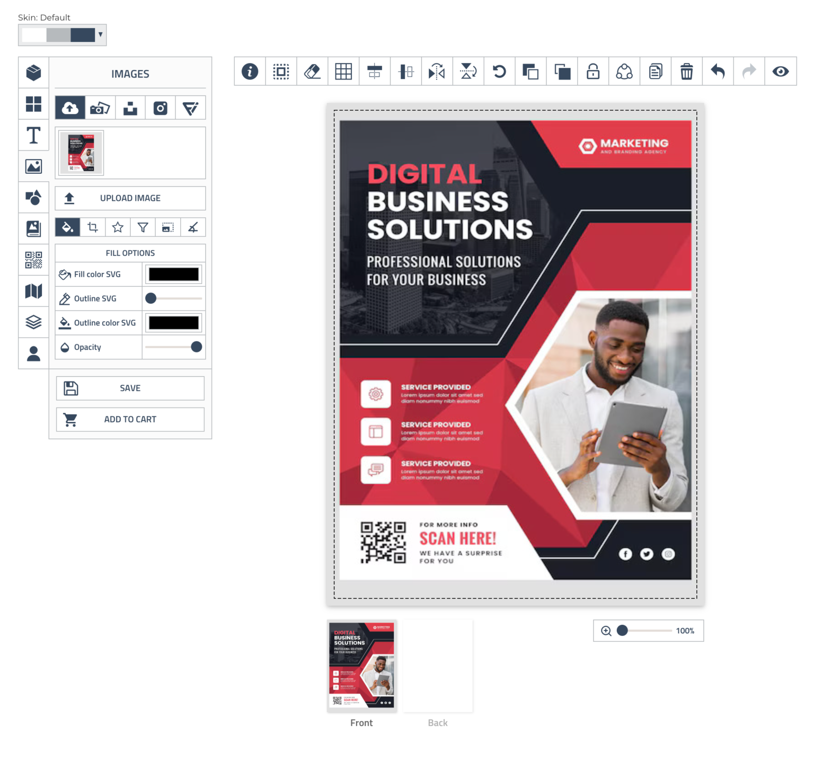Select the crop image tool
Image resolution: width=814 pixels, height=760 pixels.
93,227
